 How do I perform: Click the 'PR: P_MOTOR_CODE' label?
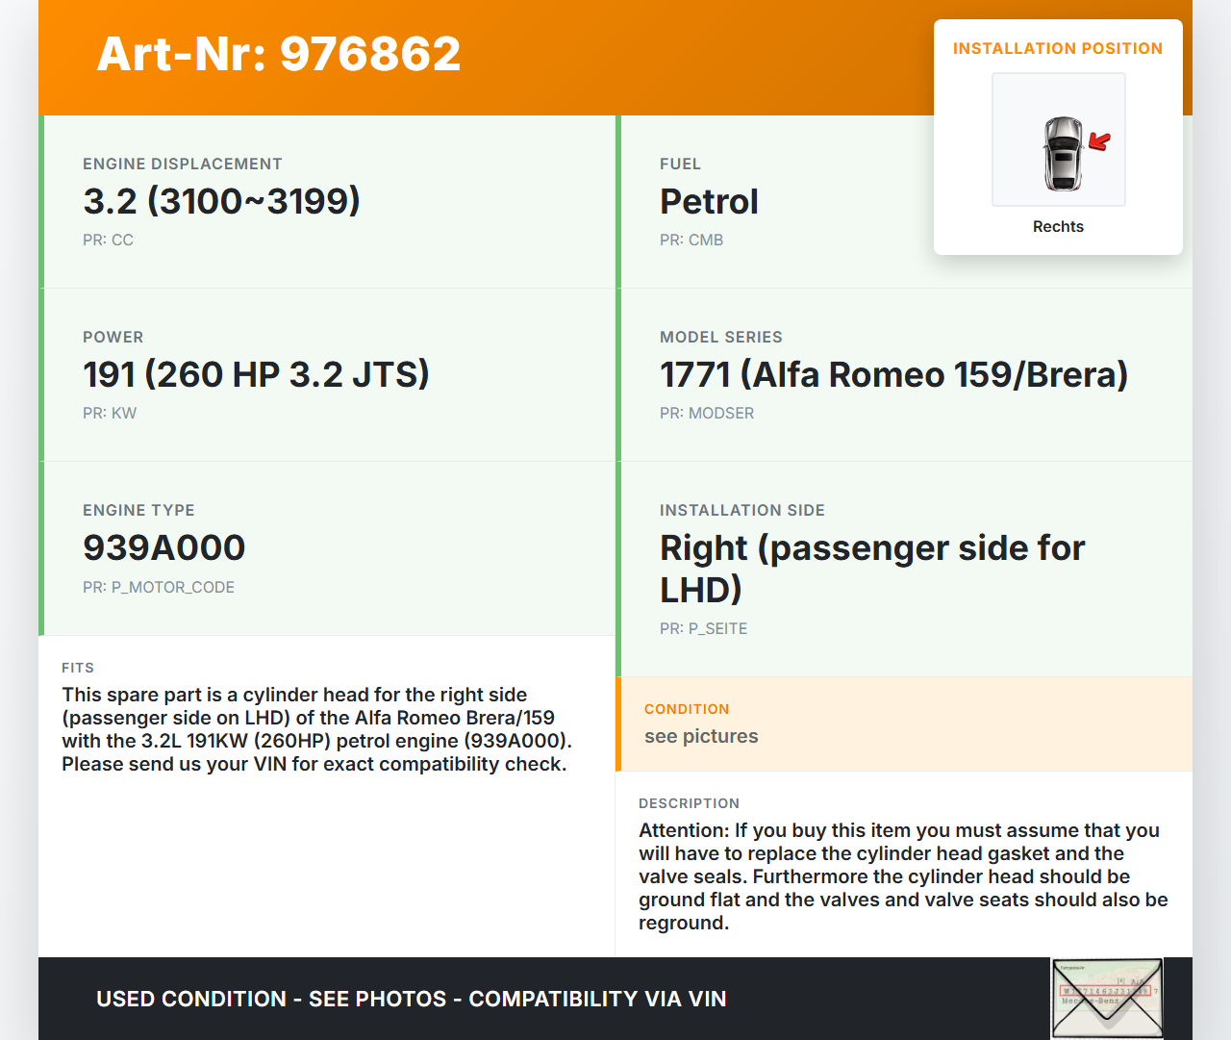pos(159,587)
